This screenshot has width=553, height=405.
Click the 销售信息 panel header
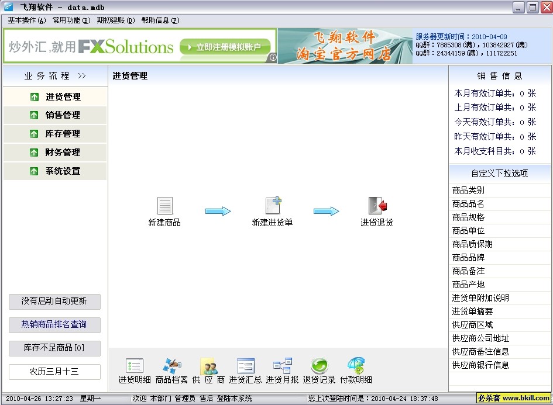coord(500,76)
